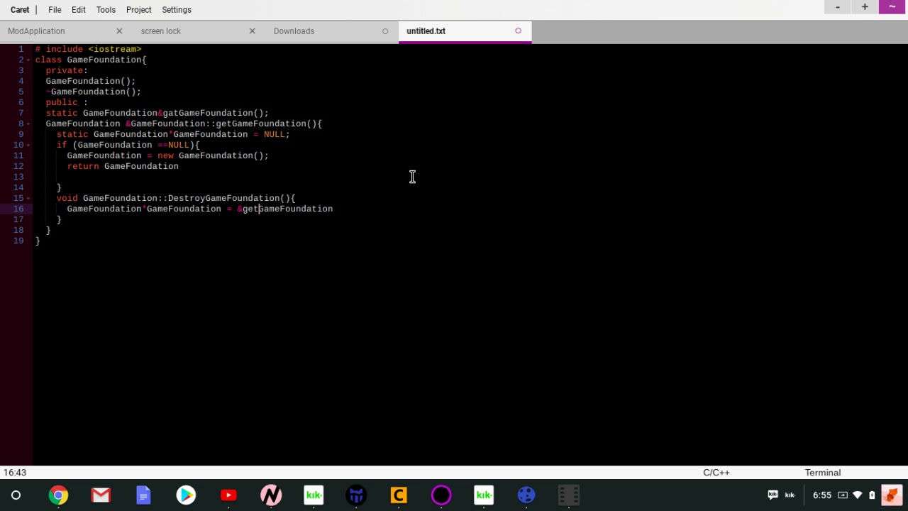Click line number 19 in gutter
Image resolution: width=908 pixels, height=511 pixels.
coord(18,241)
